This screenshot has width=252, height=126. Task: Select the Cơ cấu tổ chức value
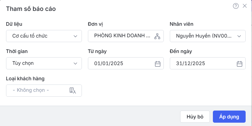[30, 36]
